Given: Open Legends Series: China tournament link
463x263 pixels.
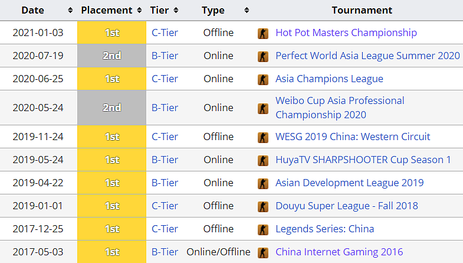Looking at the screenshot, I should pos(325,229).
